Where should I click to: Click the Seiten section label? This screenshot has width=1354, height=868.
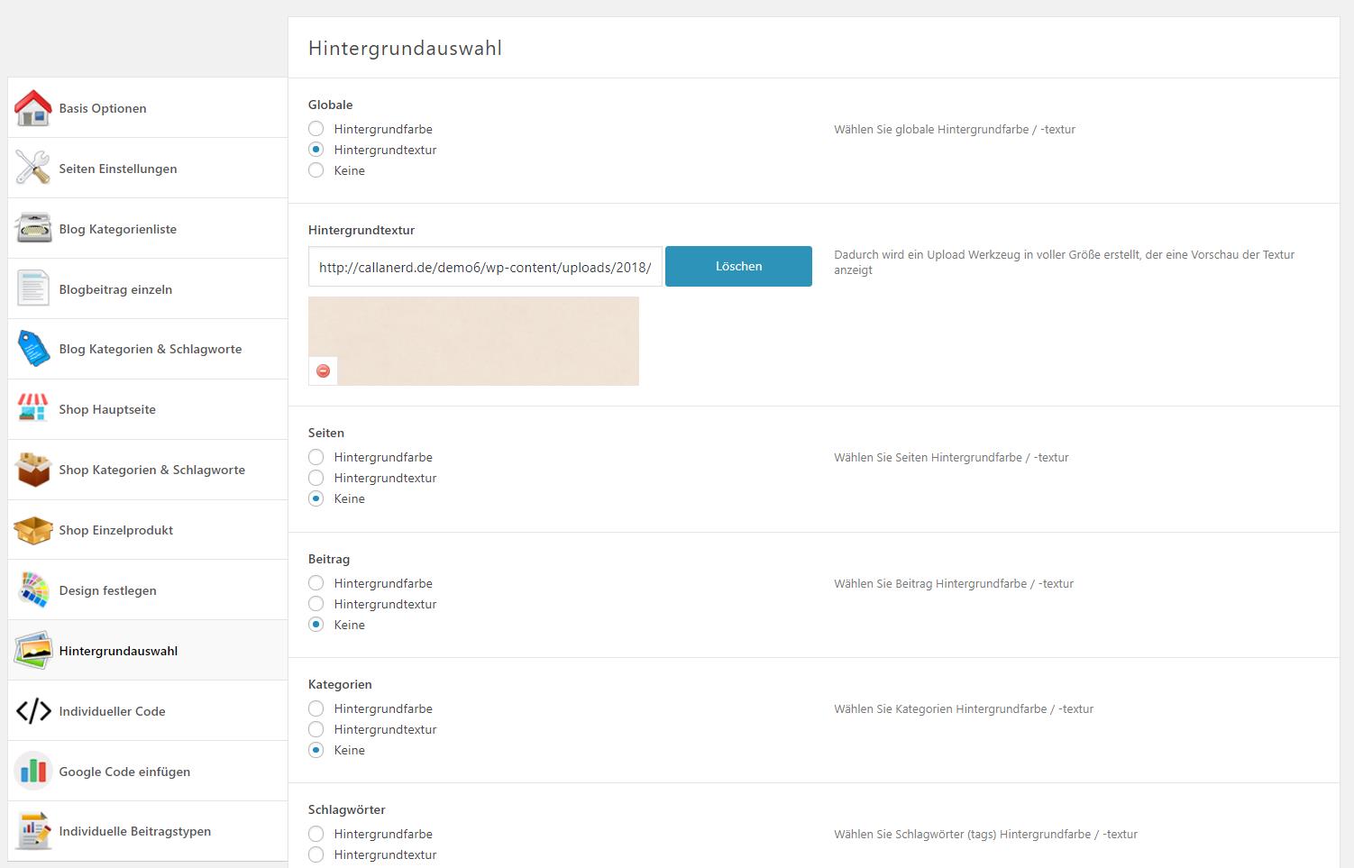tap(326, 433)
